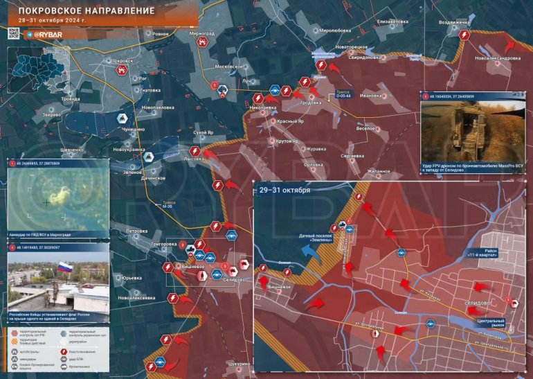The image size is (533, 379).
Task: Click the clash icon beside Лысовка
Action: (195, 150)
